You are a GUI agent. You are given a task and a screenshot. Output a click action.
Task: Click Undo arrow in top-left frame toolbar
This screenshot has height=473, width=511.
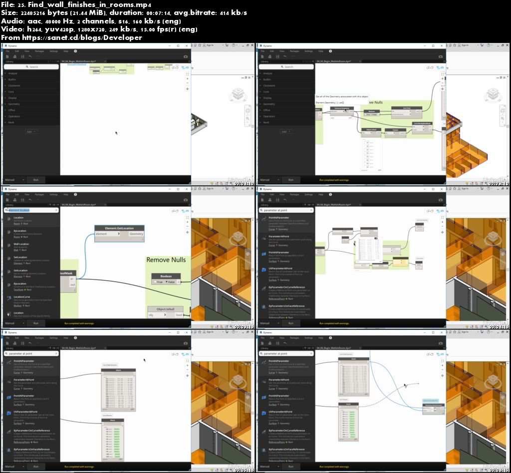[30, 56]
